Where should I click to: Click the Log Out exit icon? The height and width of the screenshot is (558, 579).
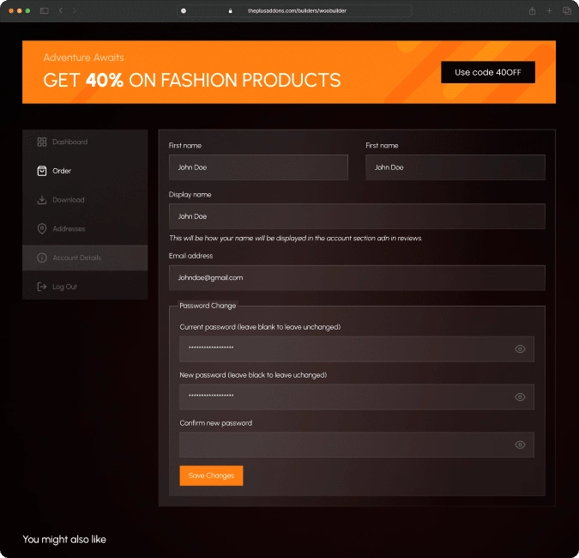point(41,287)
